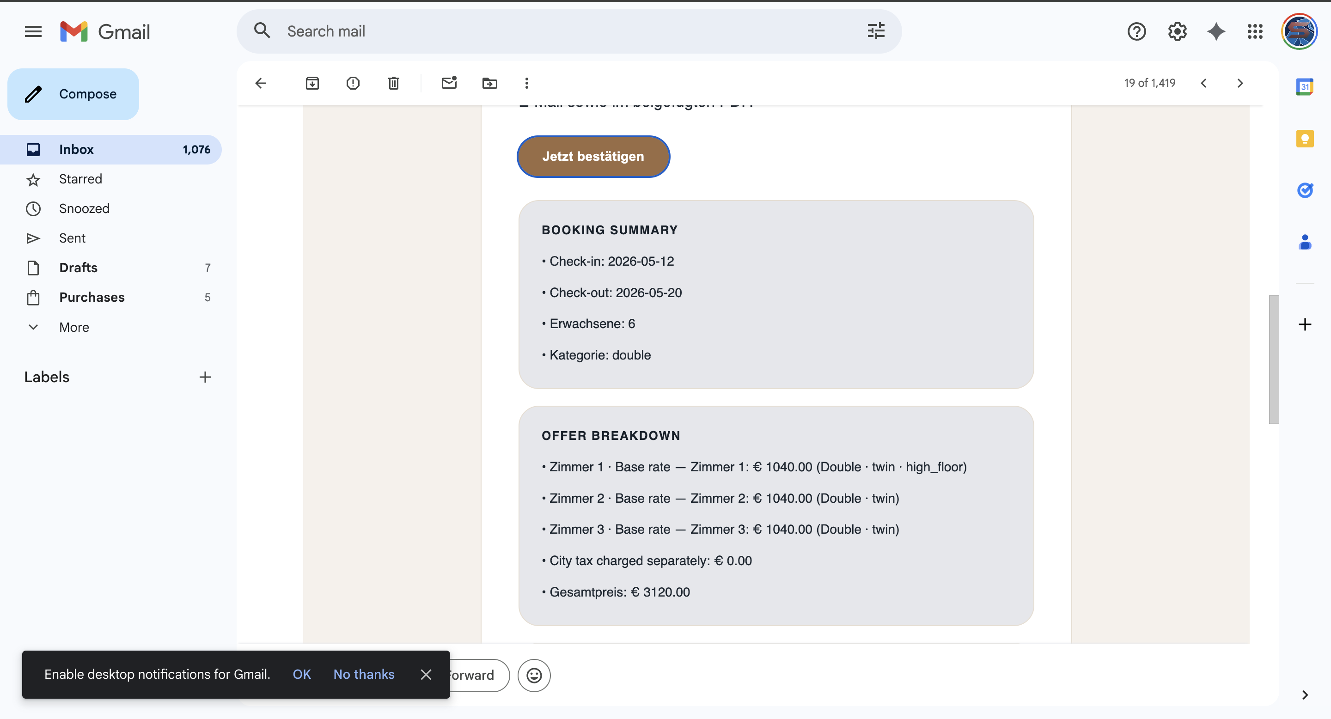
Task: Click the Zimmer 3 base rate line
Action: [721, 530]
